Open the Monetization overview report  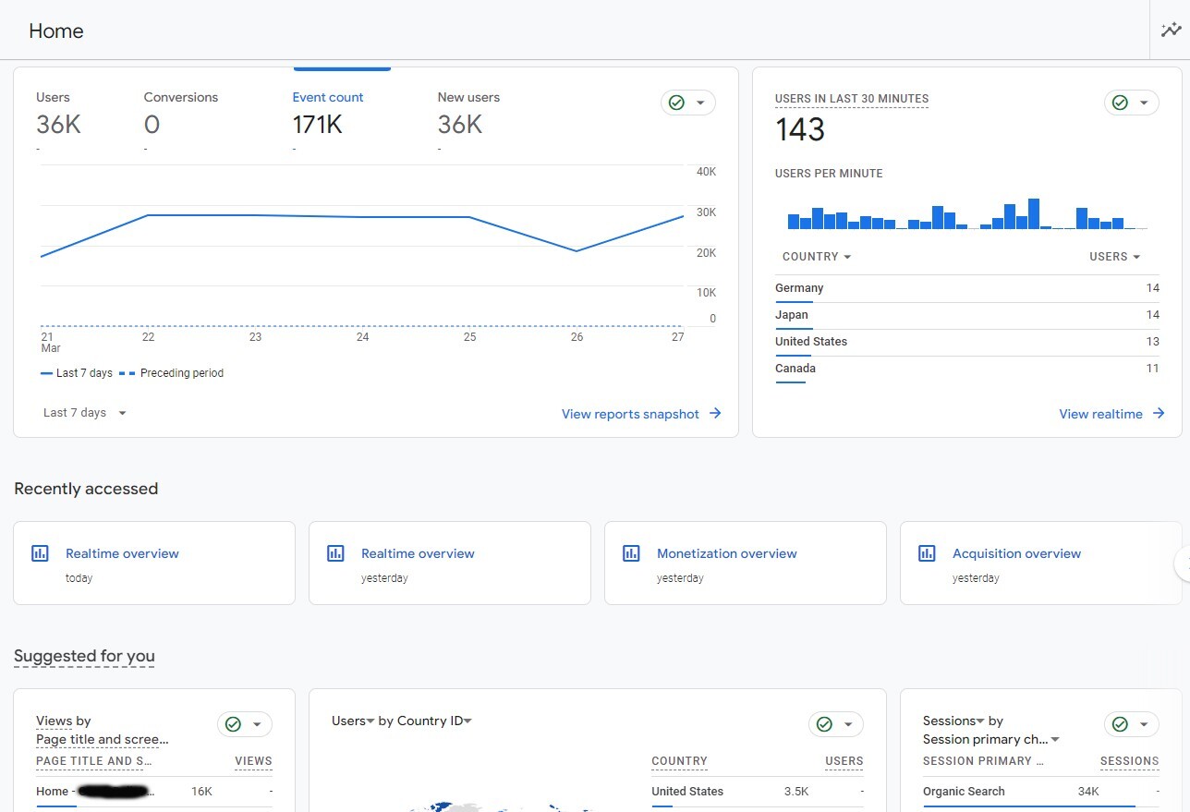click(x=746, y=564)
